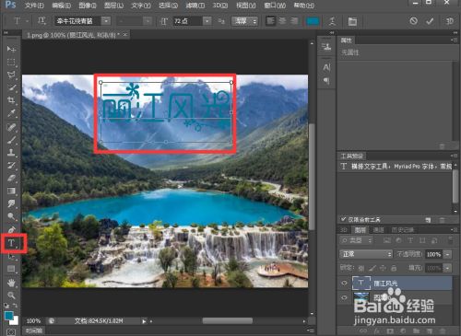The image size is (461, 336).
Task: Click the add layer style fx icon
Action: coord(377,331)
